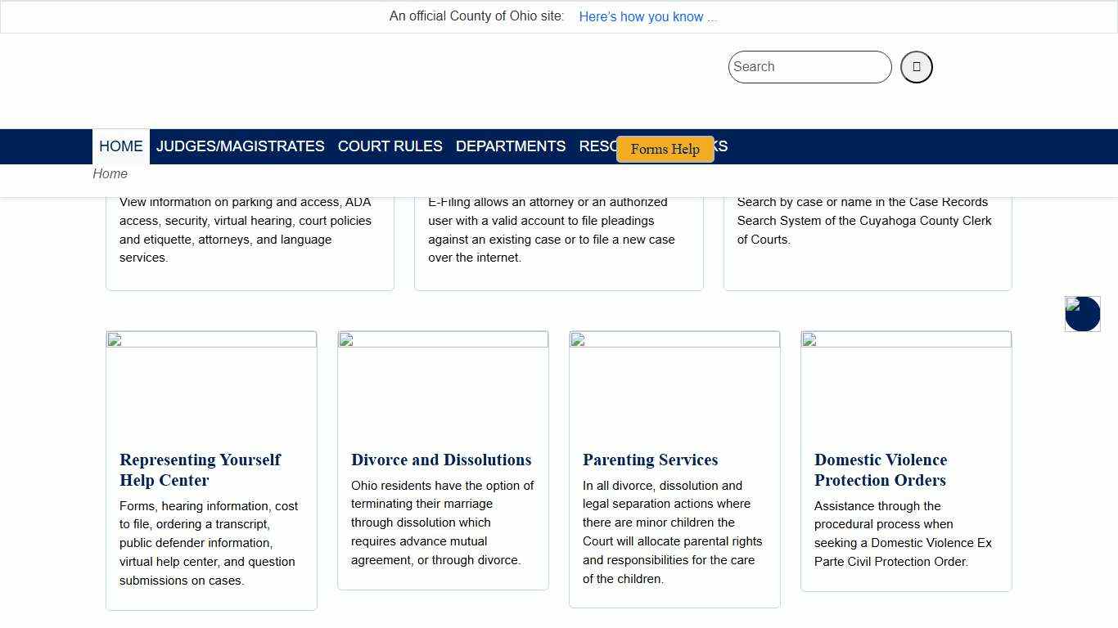Focus the Search text field
The width and height of the screenshot is (1118, 628).
pos(809,67)
